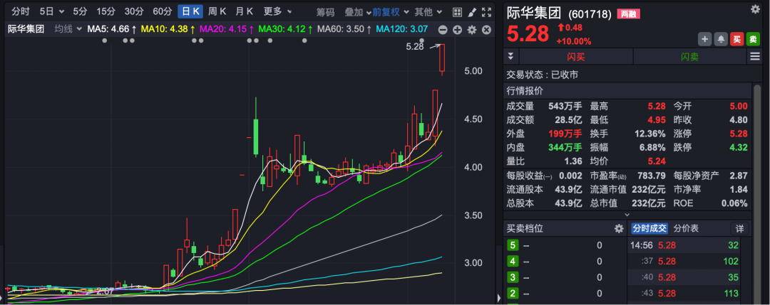770x305 pixels.
Task: Click the zoom-in plus icon on MA bar
Action: point(457,29)
